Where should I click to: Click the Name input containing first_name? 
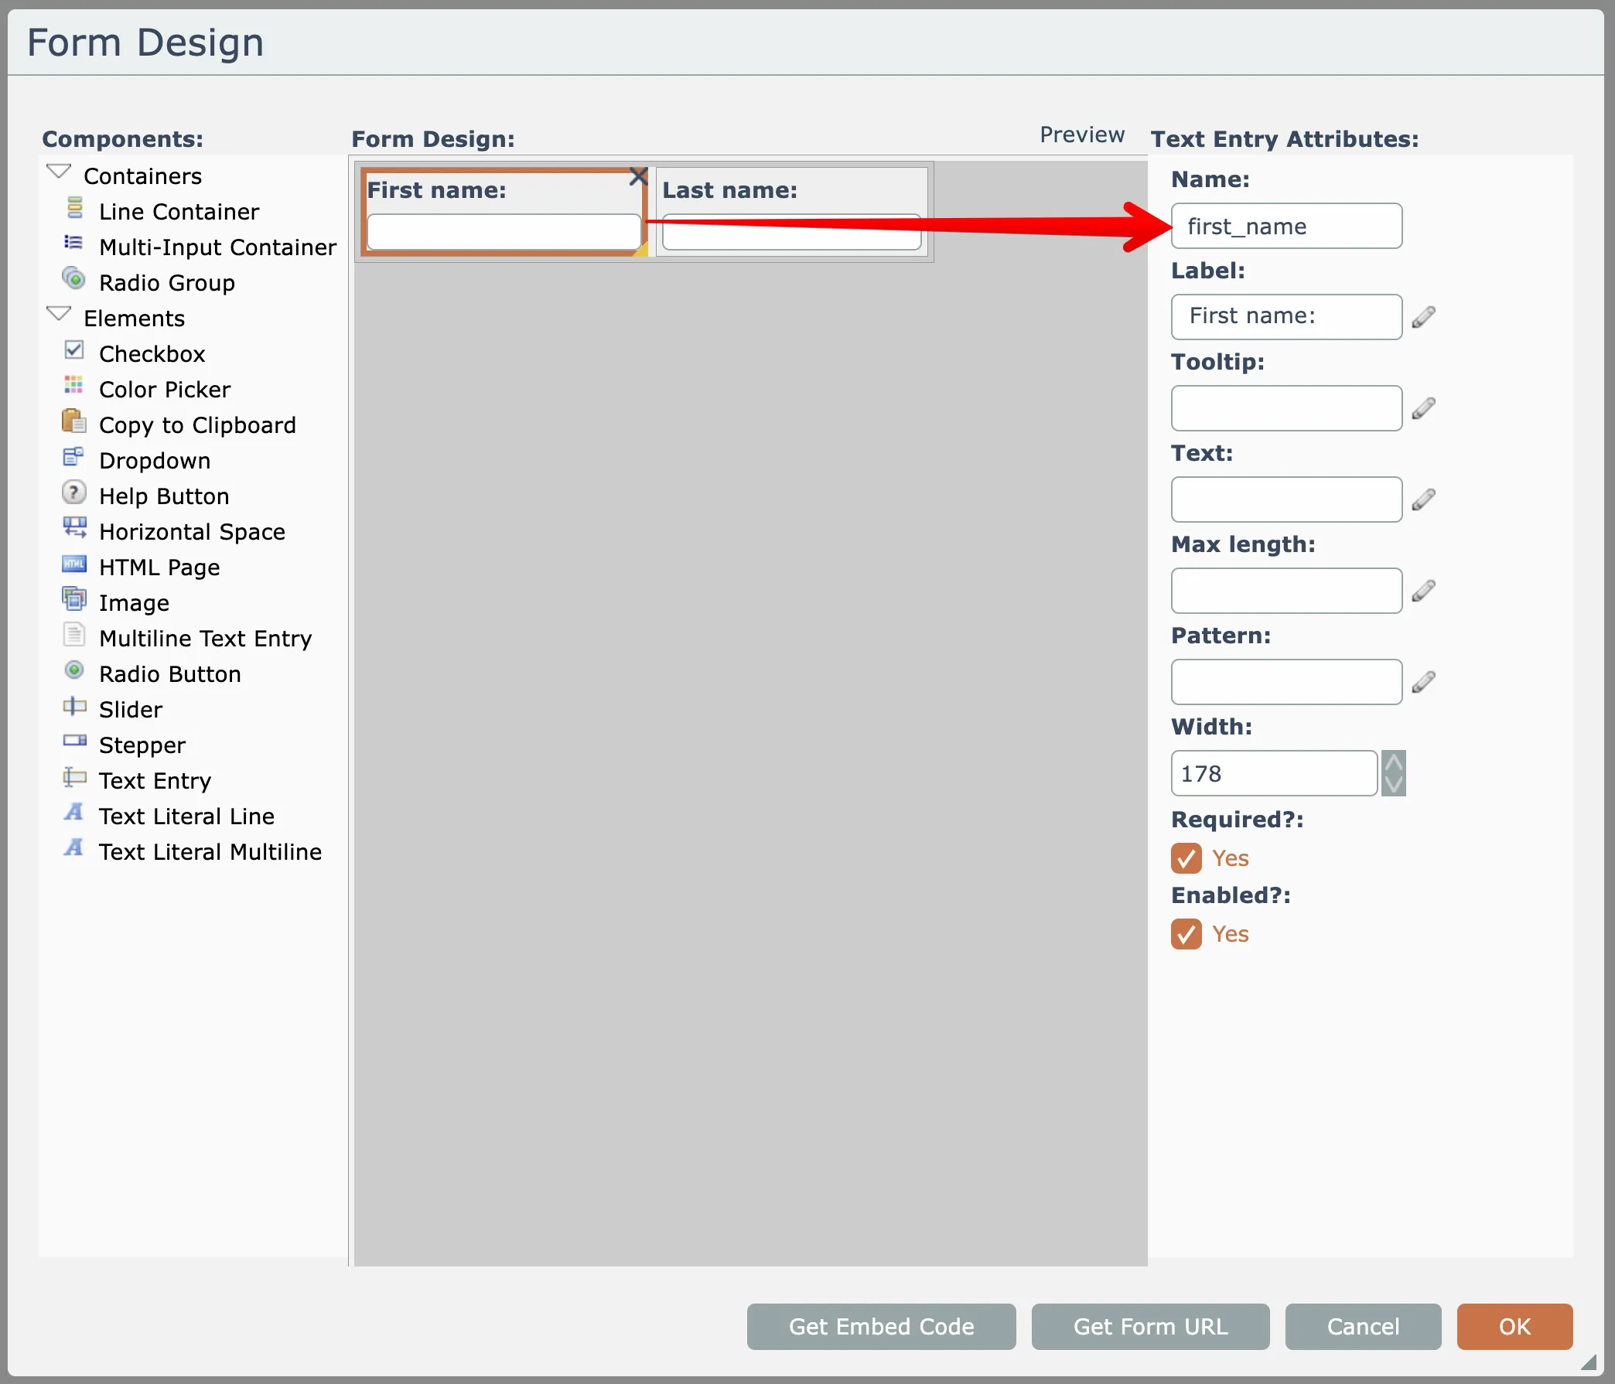pos(1286,226)
